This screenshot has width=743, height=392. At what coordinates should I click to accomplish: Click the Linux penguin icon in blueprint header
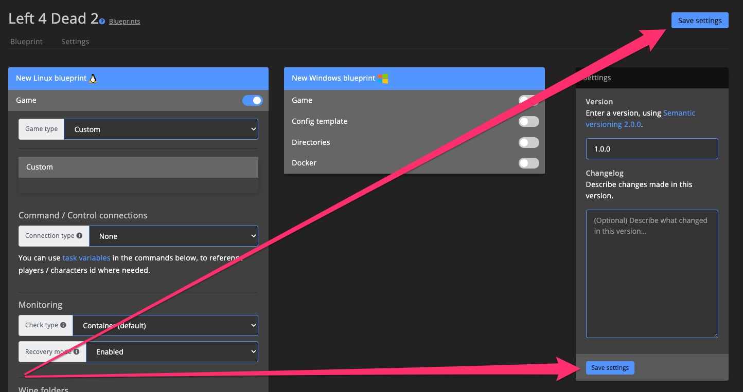tap(93, 79)
